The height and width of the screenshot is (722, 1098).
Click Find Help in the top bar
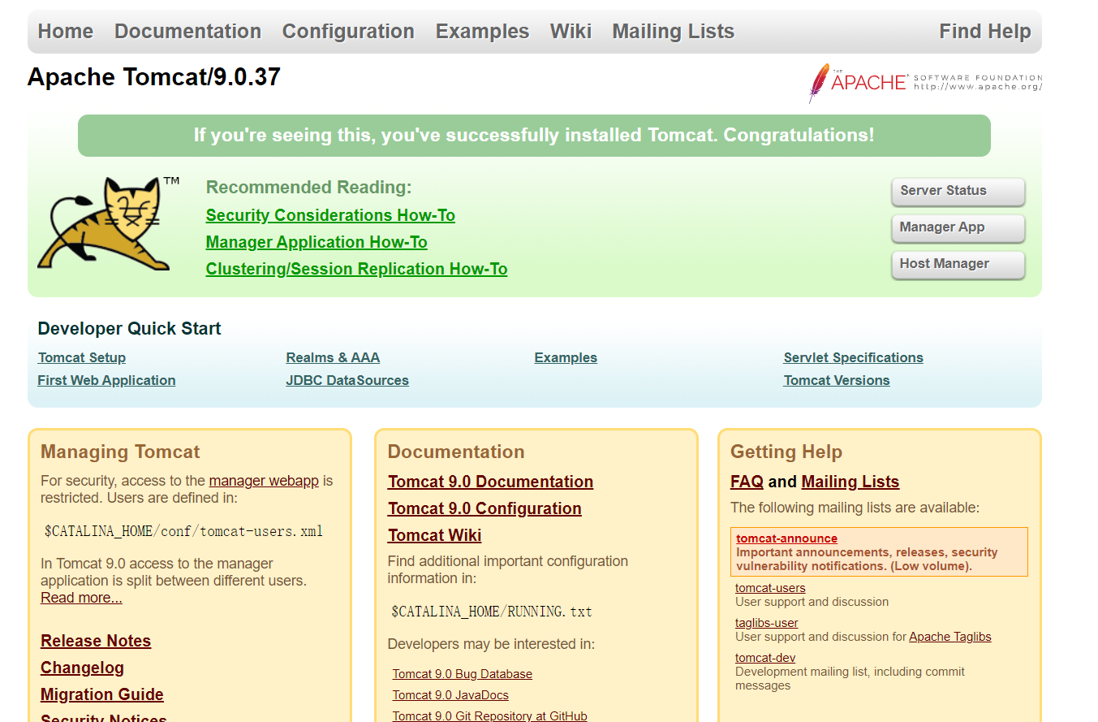click(x=984, y=32)
